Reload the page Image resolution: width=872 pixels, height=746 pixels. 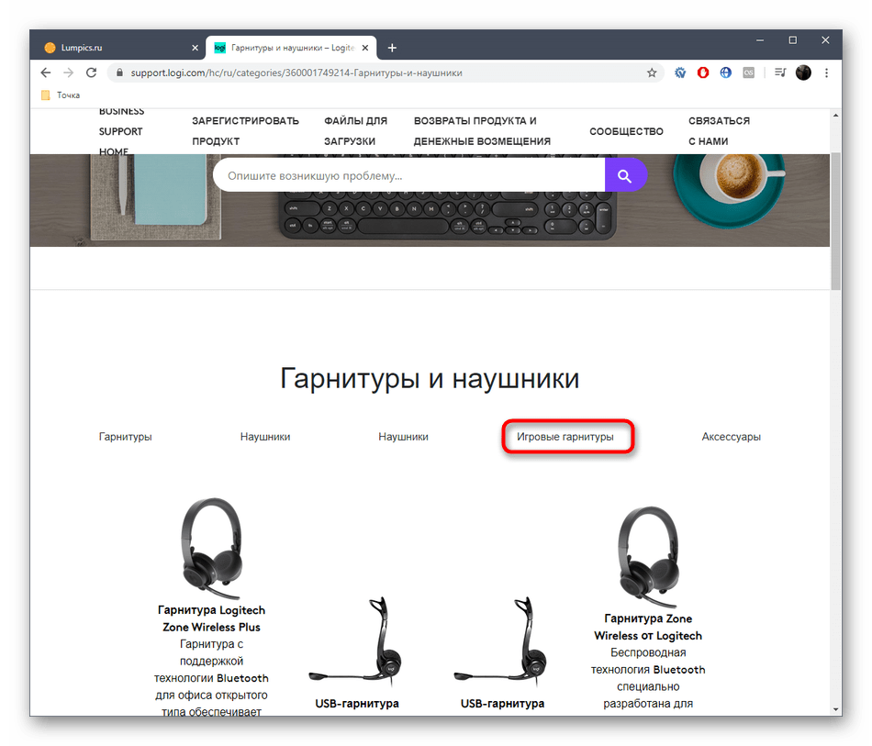[91, 72]
